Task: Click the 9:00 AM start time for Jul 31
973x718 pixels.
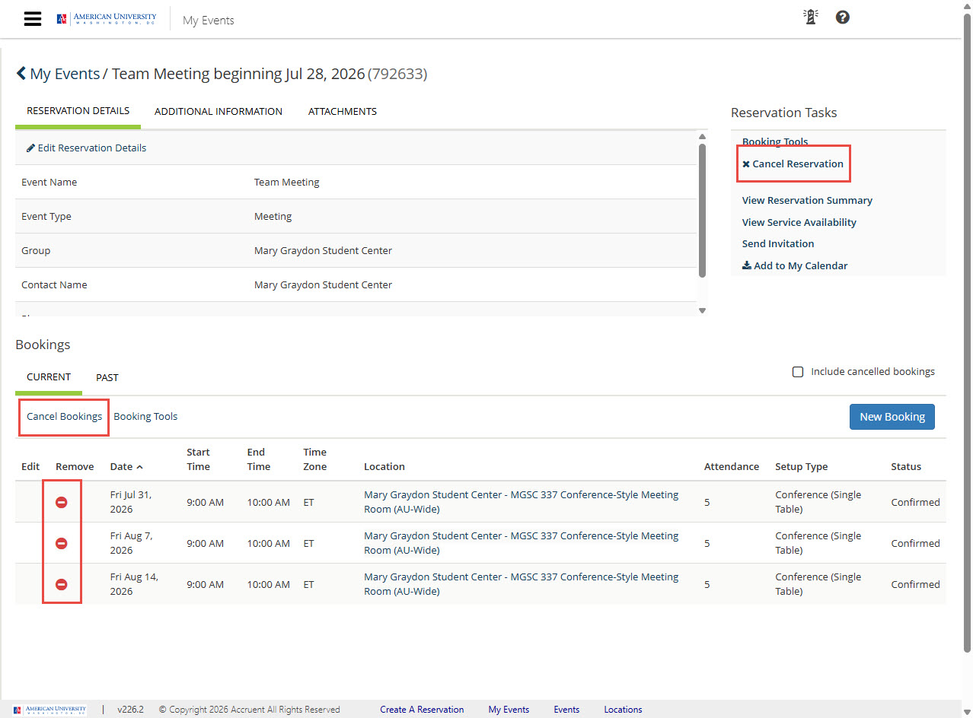Action: pos(206,502)
